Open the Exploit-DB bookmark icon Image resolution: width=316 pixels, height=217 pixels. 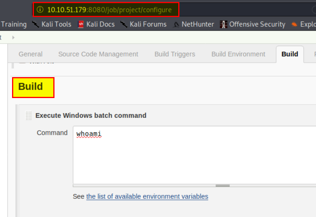click(x=295, y=24)
